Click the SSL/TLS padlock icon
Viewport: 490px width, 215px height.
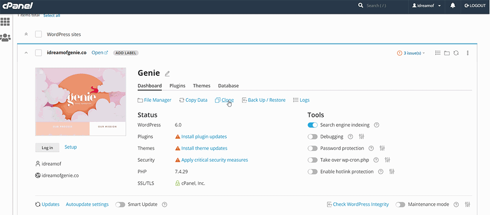177,183
